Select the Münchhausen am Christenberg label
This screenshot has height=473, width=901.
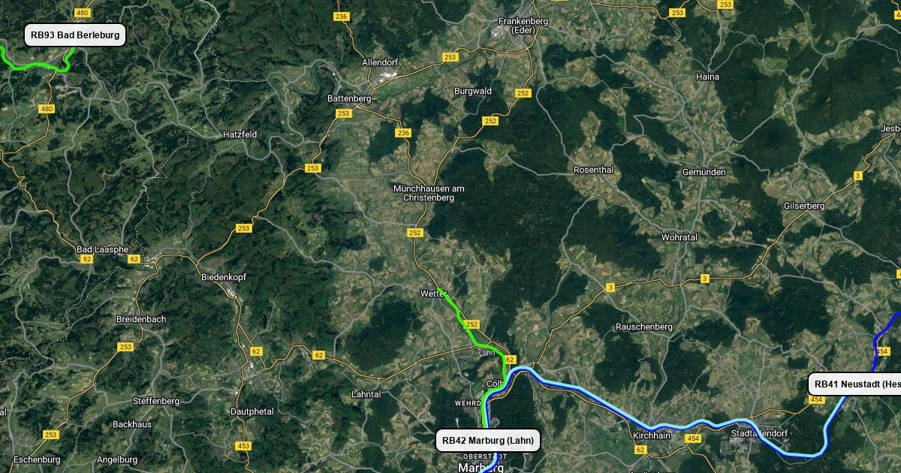click(x=429, y=193)
